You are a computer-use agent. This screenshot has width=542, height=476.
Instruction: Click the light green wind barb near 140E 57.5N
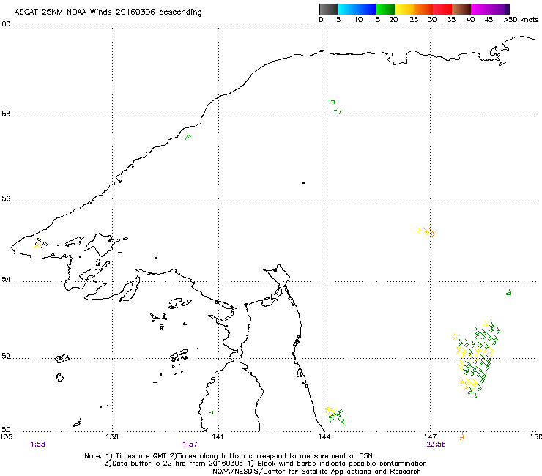click(x=188, y=138)
